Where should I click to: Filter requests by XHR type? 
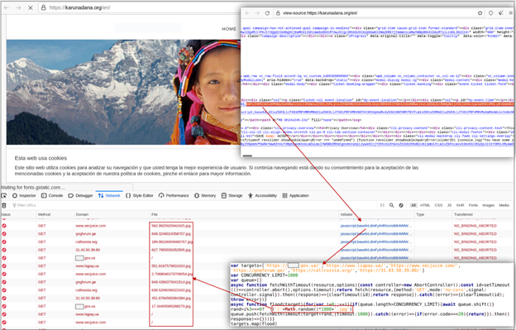click(x=460, y=205)
